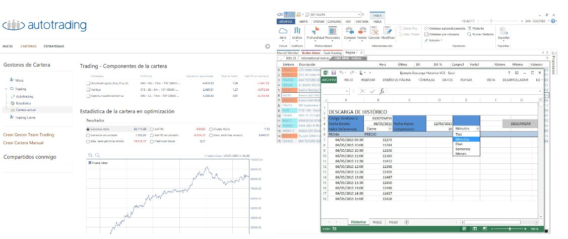Select the VaR 95 anualizado radio button
This screenshot has width=568, height=239.
[x=151, y=135]
